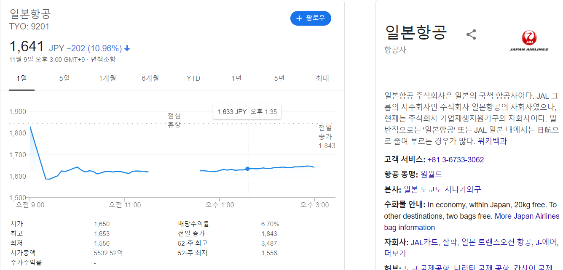
Task: Switch to the 5일 chart tab
Action: pos(64,78)
